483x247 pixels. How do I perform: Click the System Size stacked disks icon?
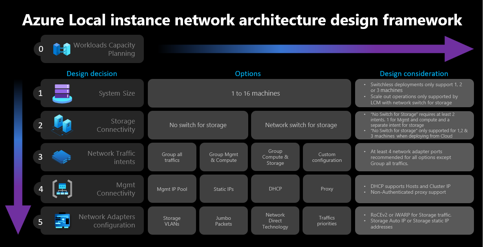coord(62,93)
